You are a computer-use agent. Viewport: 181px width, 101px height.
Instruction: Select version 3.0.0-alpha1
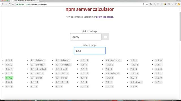113,60
